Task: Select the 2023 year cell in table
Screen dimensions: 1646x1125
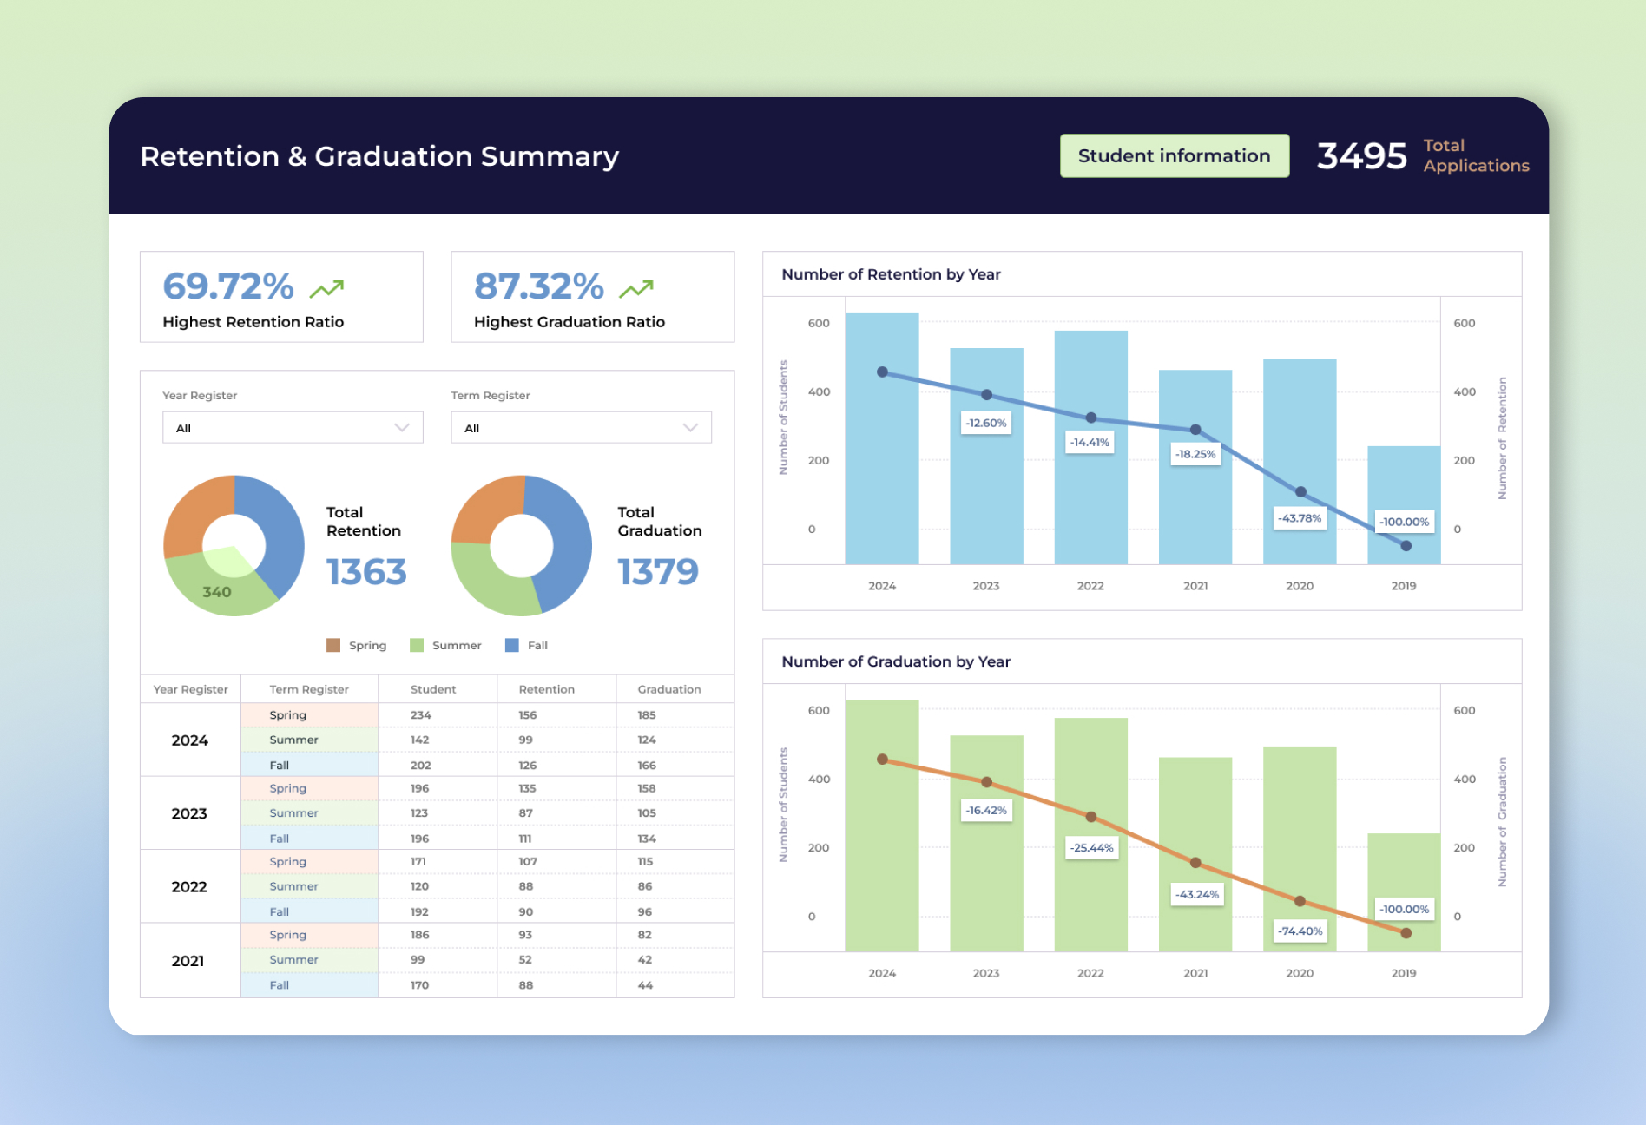Action: [190, 813]
